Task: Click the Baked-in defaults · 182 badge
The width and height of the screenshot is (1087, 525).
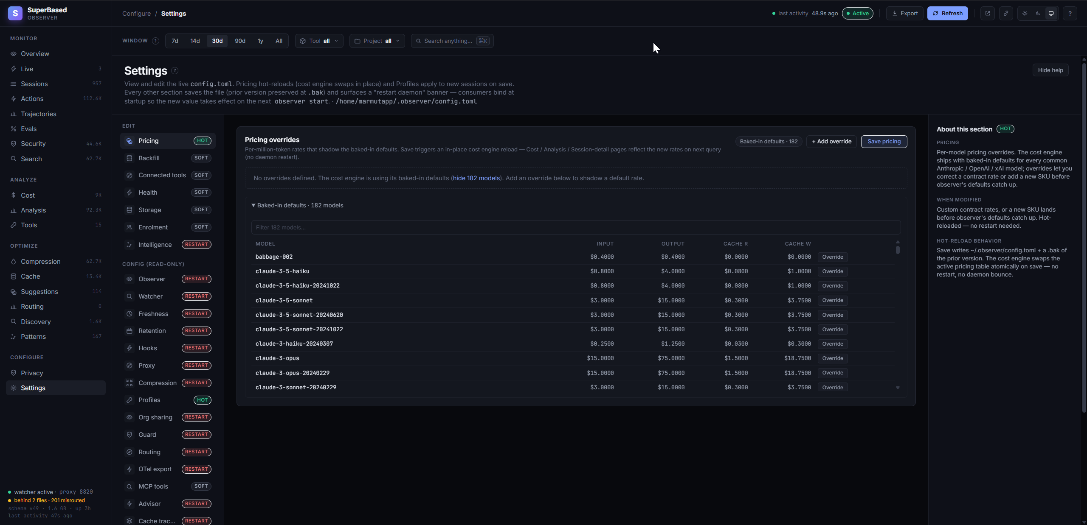Action: point(769,142)
